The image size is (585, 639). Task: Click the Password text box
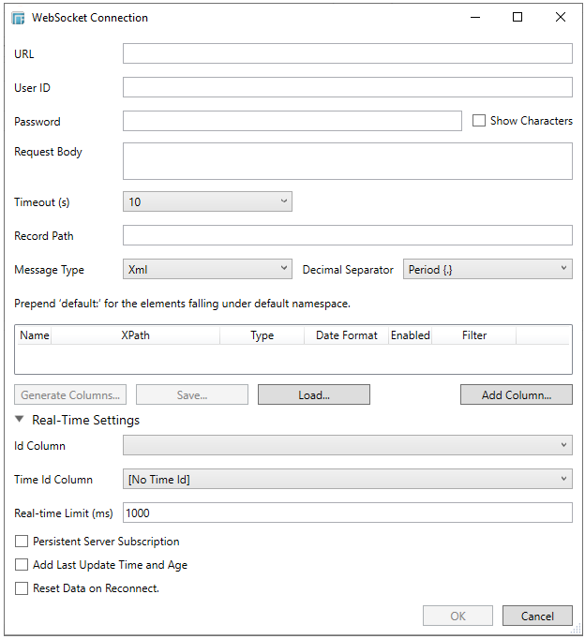292,121
